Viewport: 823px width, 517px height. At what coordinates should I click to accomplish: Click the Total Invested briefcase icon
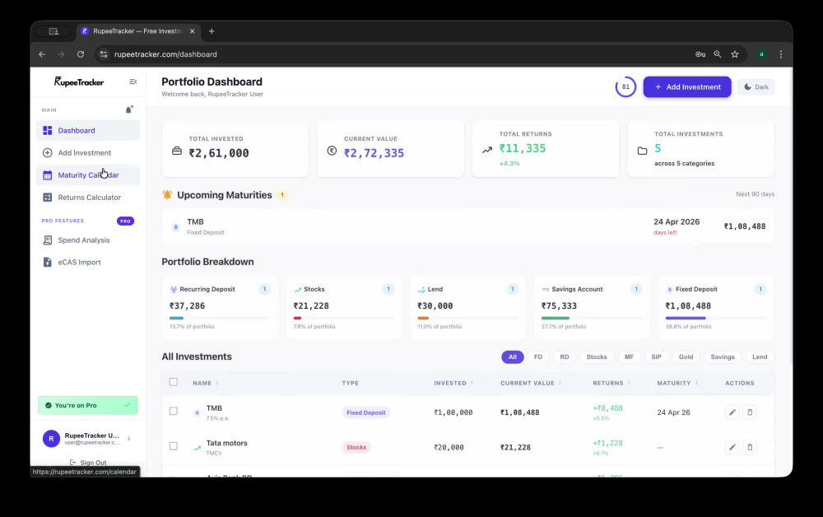point(177,151)
